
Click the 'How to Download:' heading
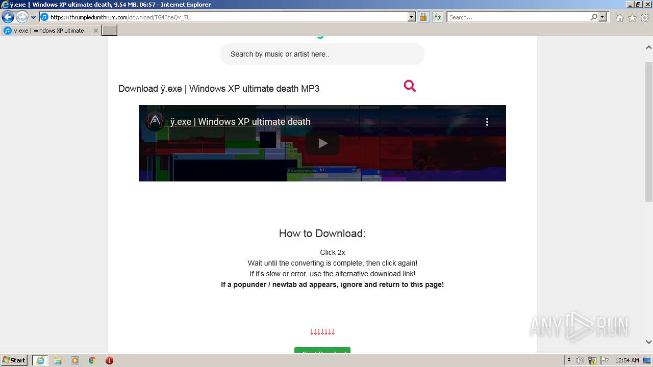pos(322,233)
